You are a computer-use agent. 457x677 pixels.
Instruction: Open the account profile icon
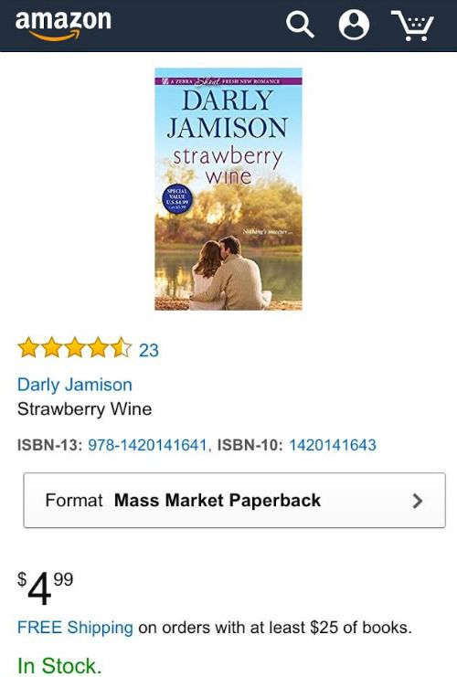tap(354, 25)
